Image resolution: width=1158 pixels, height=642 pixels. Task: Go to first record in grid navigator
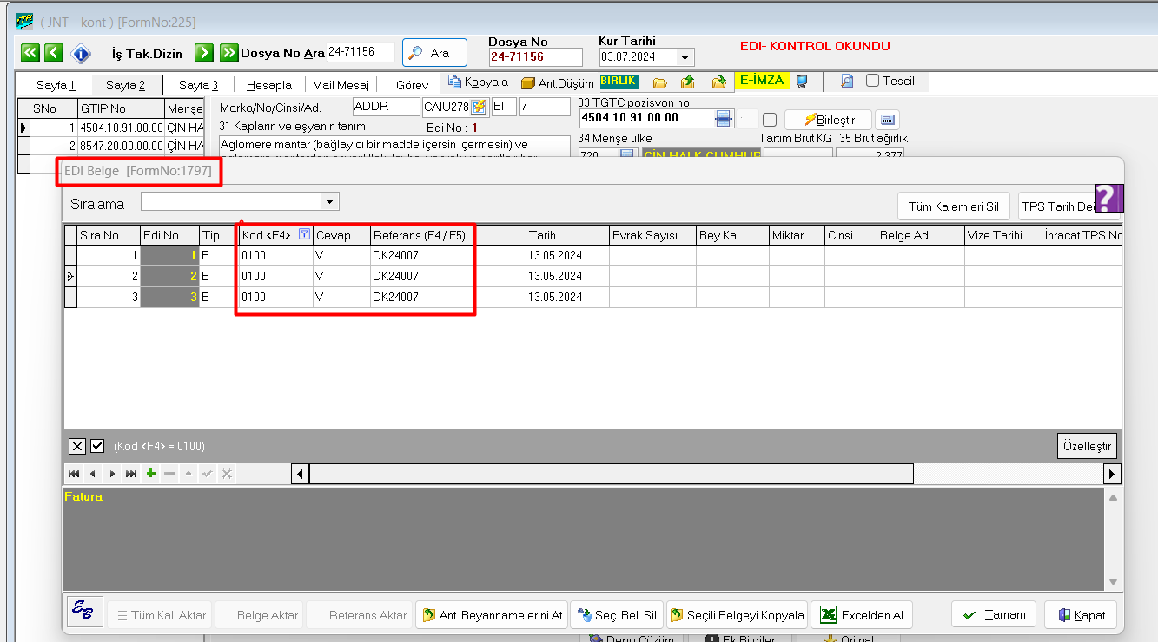coord(74,474)
